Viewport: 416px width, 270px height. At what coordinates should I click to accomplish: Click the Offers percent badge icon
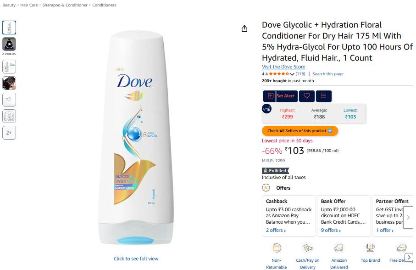click(266, 188)
